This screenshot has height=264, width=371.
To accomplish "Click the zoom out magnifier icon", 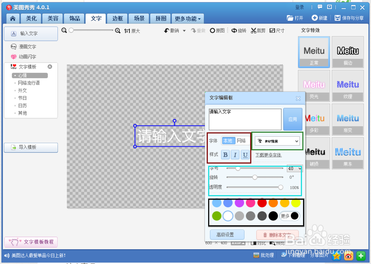I will [64, 30].
